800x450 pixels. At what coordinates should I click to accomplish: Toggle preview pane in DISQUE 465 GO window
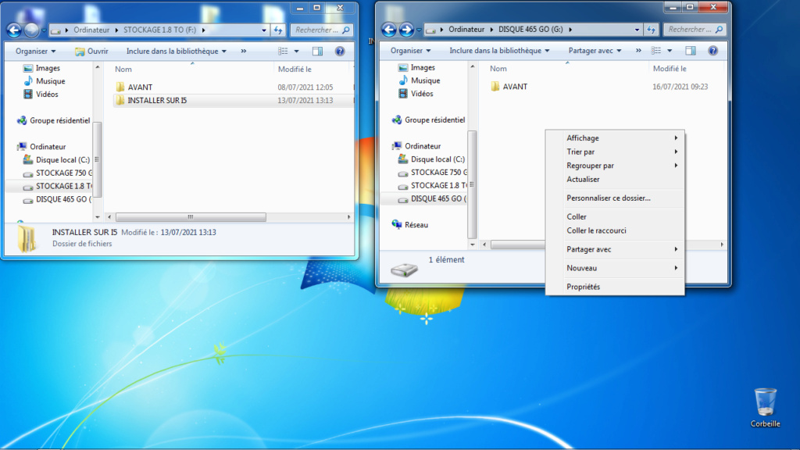tap(691, 51)
